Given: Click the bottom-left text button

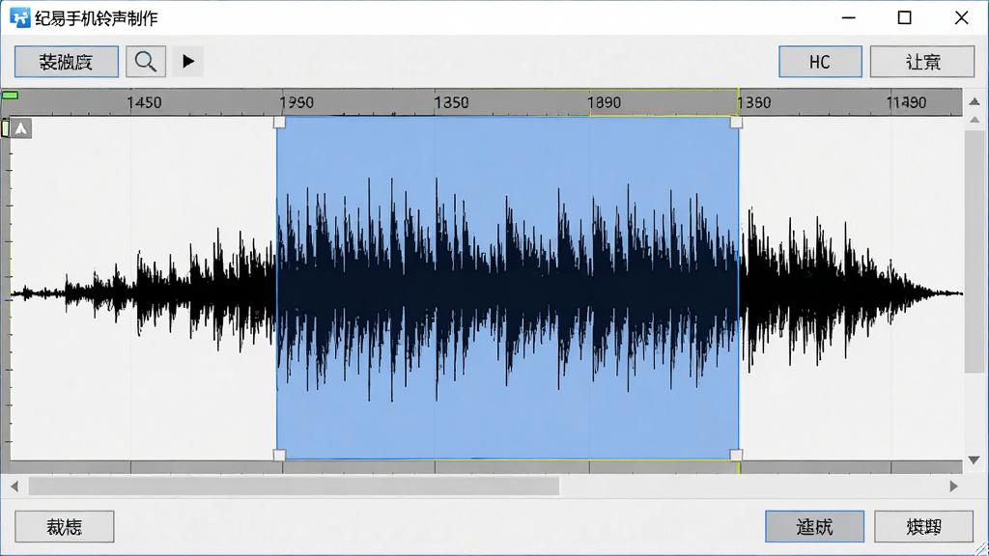Looking at the screenshot, I should 65,526.
